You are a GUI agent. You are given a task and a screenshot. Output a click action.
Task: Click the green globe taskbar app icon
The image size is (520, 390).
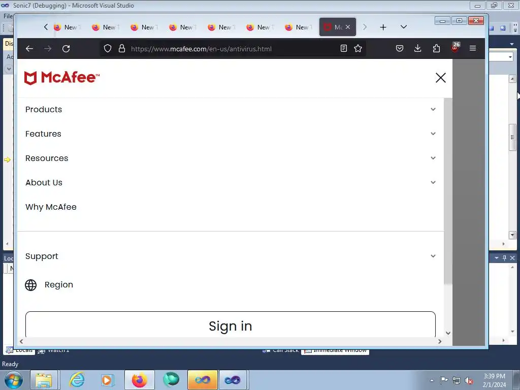coord(171,380)
